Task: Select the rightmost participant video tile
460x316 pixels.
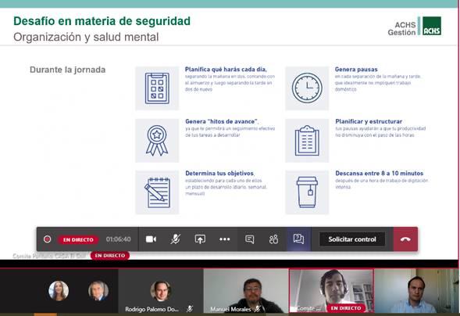Action: 417,291
